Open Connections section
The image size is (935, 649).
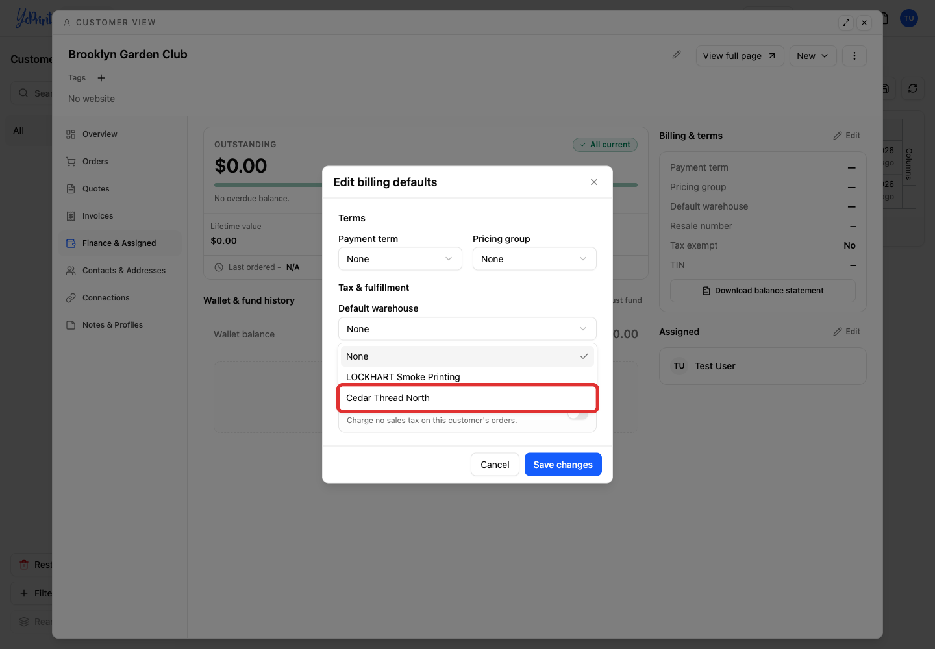[120, 298]
